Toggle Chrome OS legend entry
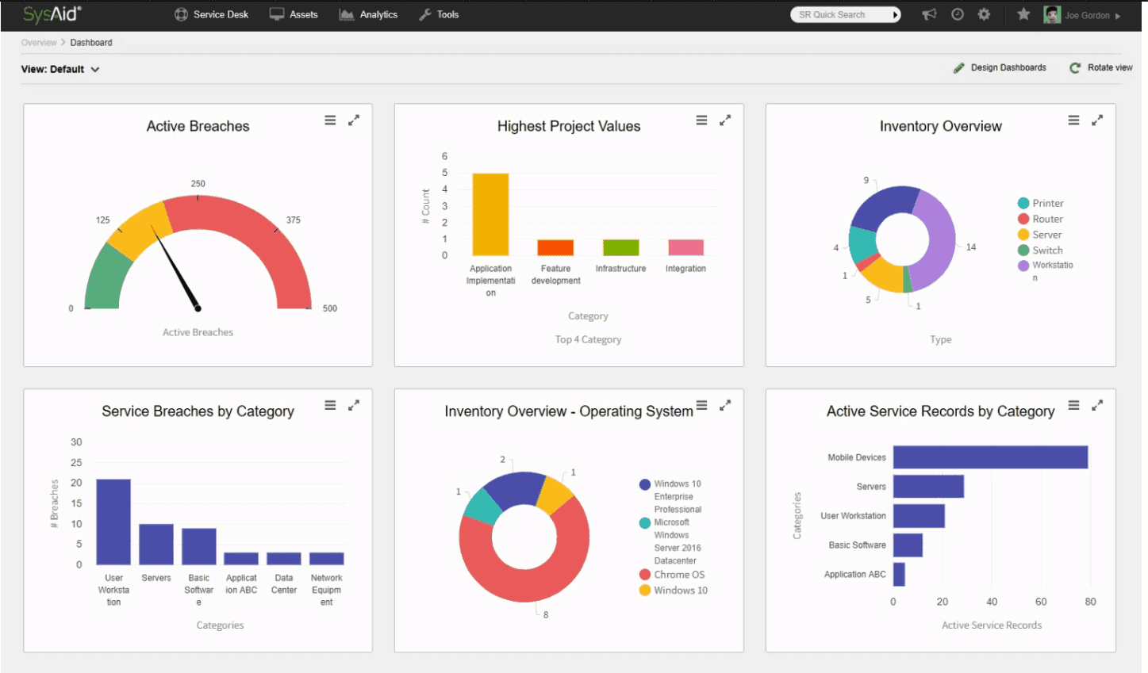 coord(672,575)
